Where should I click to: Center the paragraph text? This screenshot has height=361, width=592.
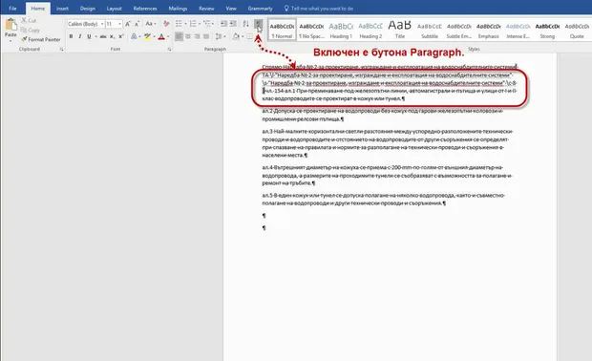coord(188,36)
